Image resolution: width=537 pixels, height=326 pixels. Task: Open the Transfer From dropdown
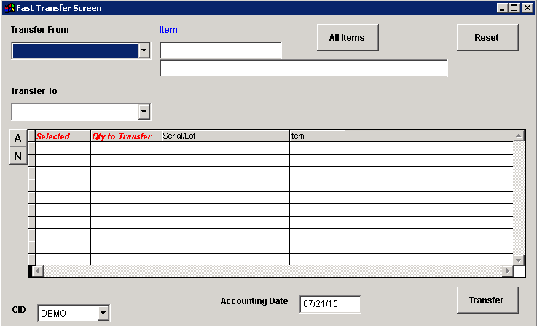(x=144, y=51)
